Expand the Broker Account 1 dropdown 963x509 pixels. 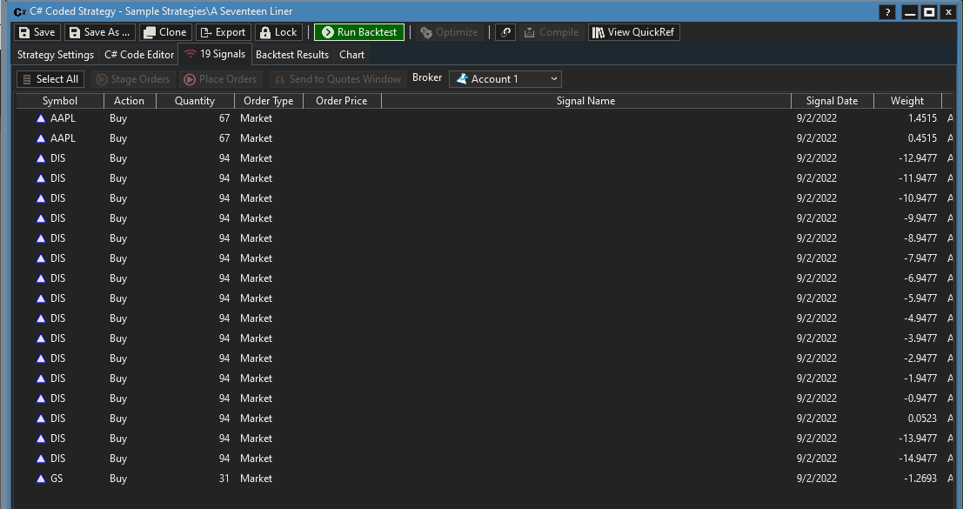pos(505,79)
